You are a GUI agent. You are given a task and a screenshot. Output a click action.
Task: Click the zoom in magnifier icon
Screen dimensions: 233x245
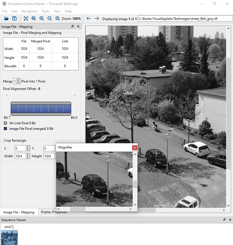[x=42, y=18]
